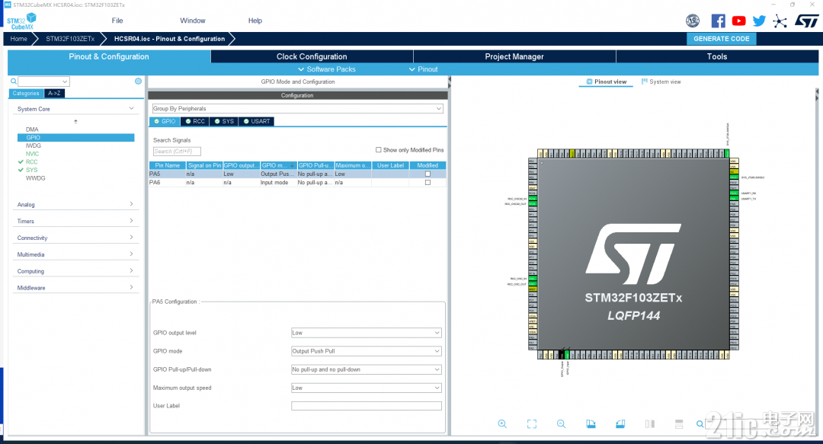The height and width of the screenshot is (444, 823).
Task: Click the zoom out icon below pinout
Action: [x=561, y=424]
